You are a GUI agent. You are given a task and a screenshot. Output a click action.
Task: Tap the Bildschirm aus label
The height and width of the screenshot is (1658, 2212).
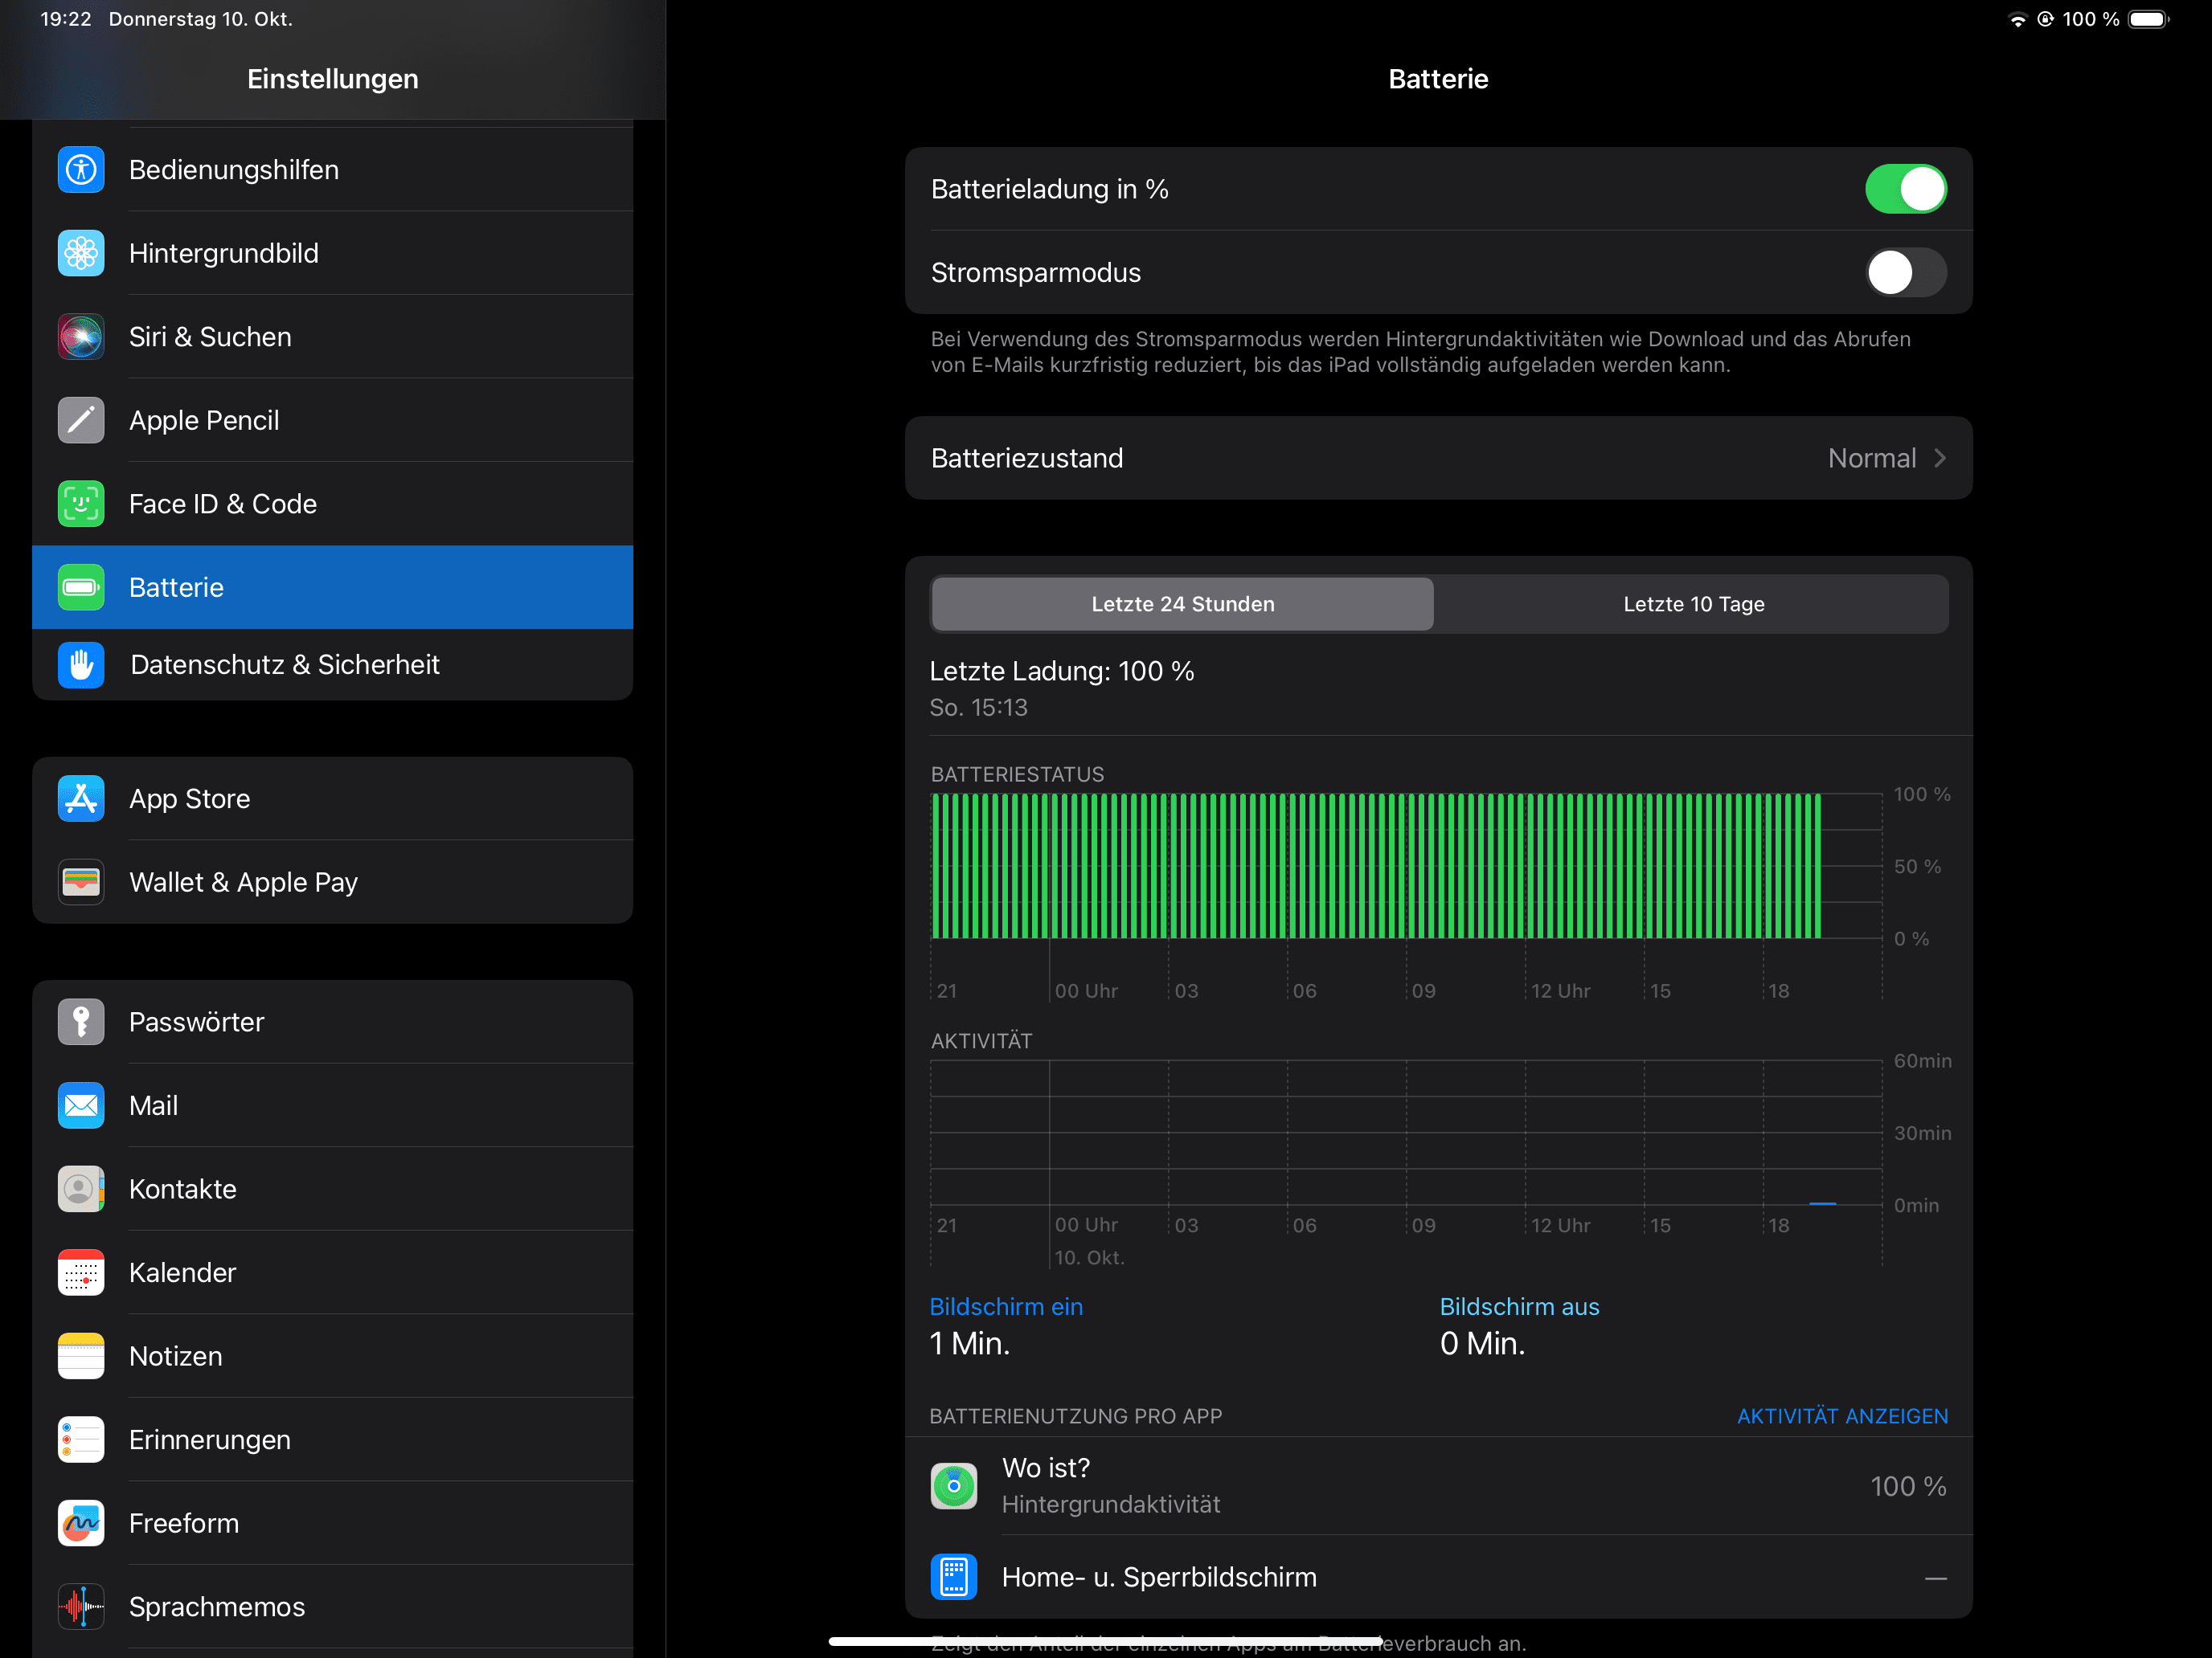pos(1518,1306)
